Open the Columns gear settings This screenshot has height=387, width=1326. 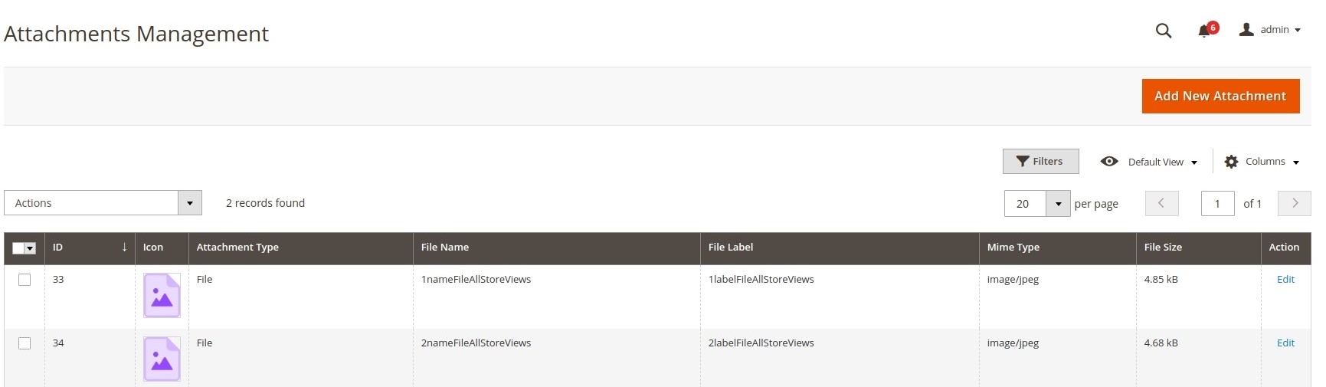(1262, 162)
